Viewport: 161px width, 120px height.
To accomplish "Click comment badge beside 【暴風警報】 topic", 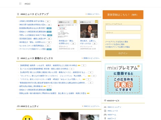I will click(x=84, y=65).
